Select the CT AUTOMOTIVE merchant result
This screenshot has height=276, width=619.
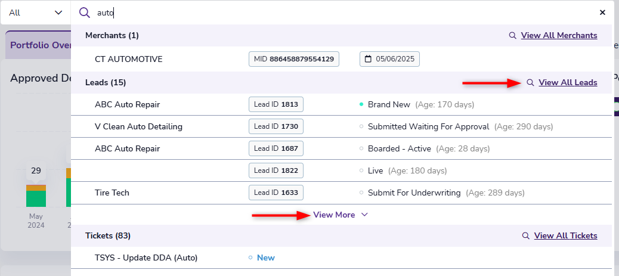click(129, 59)
